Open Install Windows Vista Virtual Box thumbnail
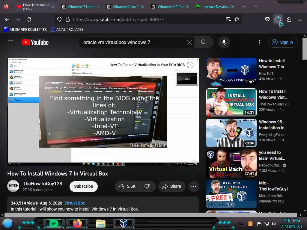The image size is (307, 230). coord(231,102)
